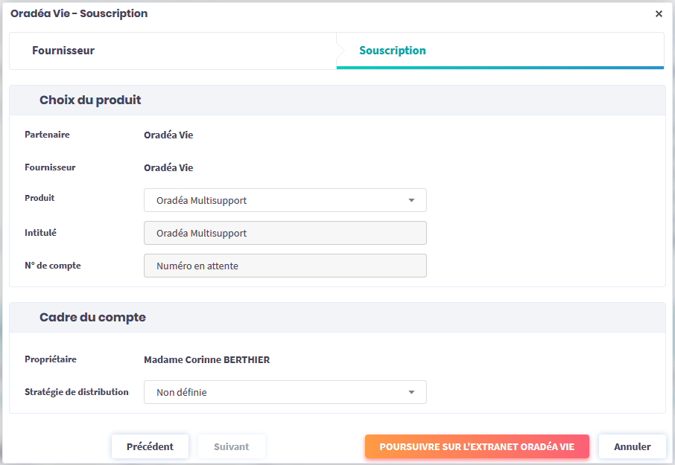The image size is (675, 465).
Task: Click the Suivant button
Action: point(231,446)
